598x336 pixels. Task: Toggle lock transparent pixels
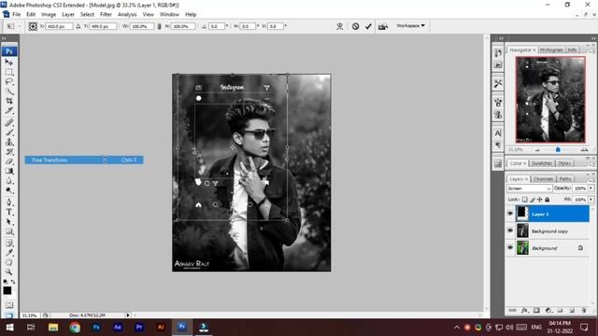(x=524, y=199)
